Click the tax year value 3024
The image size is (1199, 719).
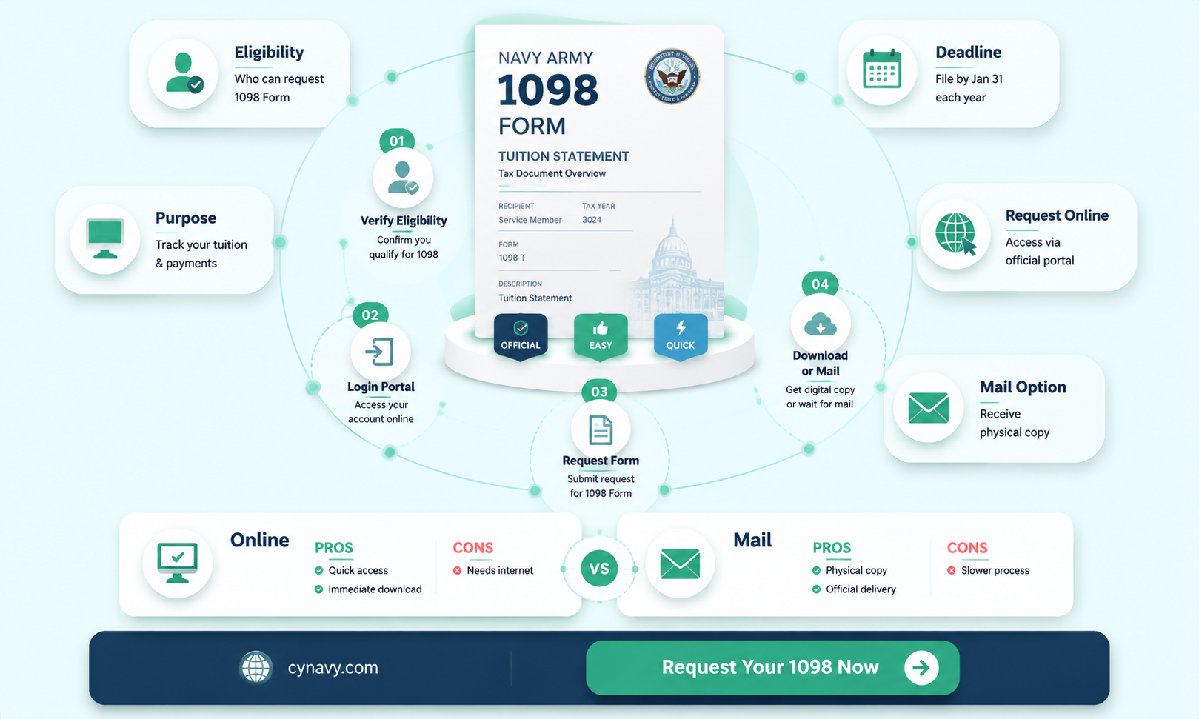click(x=592, y=220)
